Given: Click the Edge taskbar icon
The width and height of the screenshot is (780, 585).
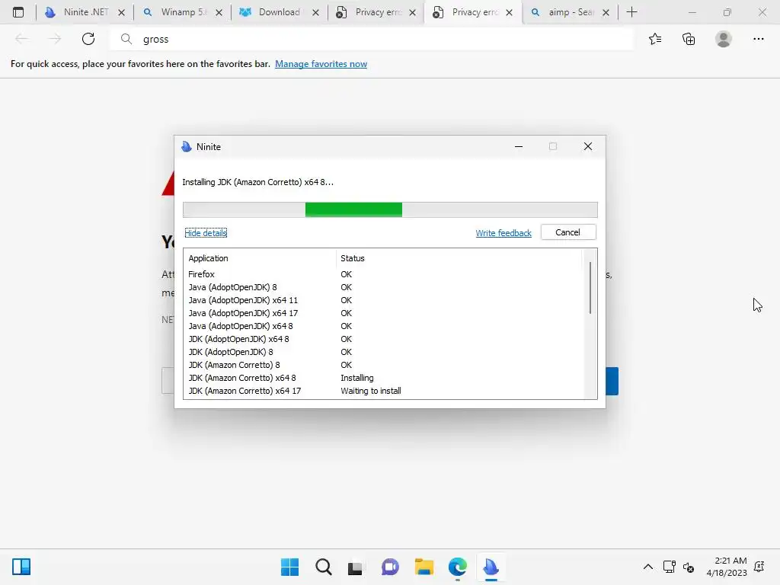Looking at the screenshot, I should coord(457,567).
